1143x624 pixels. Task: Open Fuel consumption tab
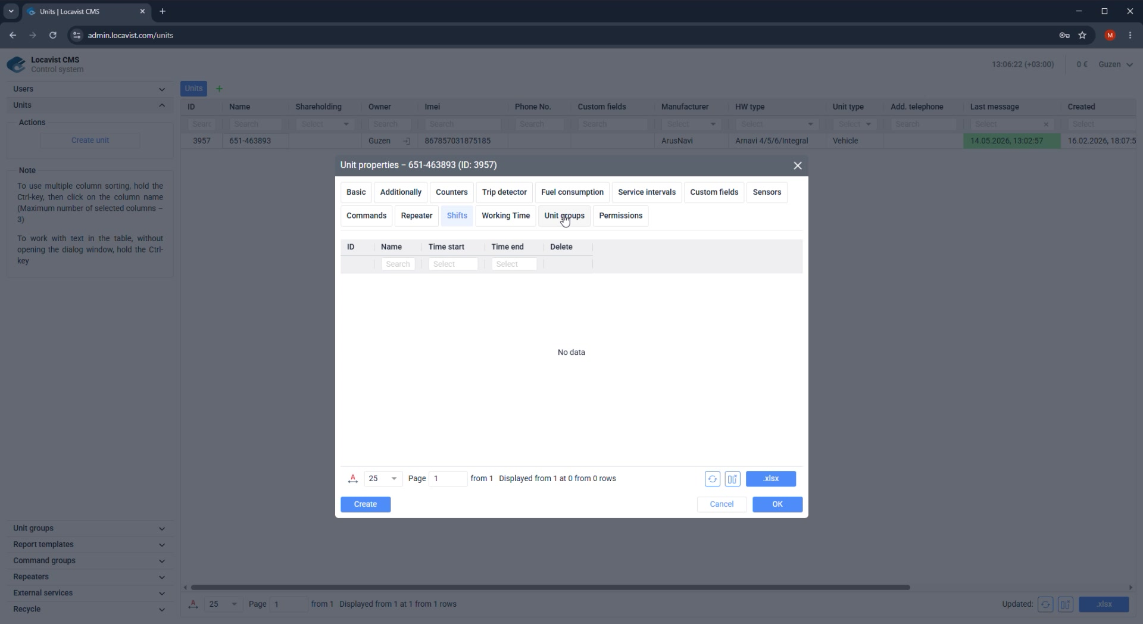tap(572, 192)
